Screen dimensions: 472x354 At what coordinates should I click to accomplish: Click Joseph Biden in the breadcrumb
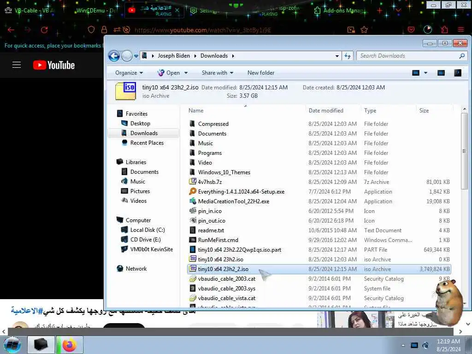(x=174, y=56)
